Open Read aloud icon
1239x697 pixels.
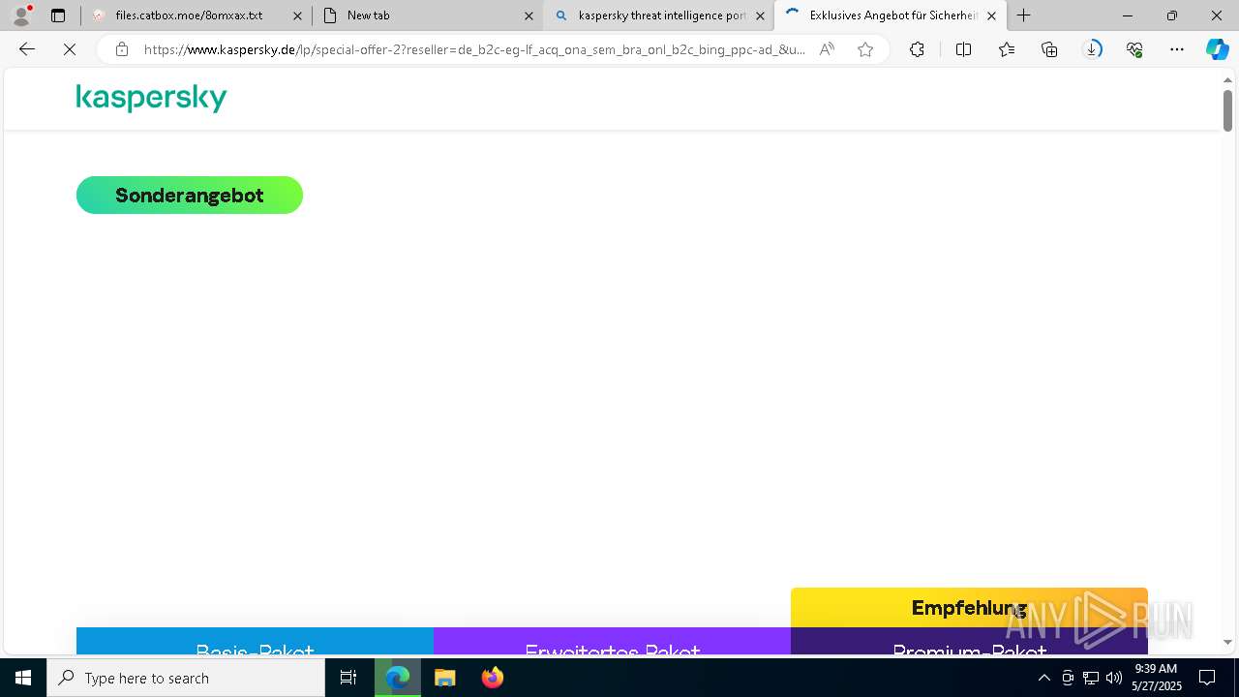tap(827, 49)
